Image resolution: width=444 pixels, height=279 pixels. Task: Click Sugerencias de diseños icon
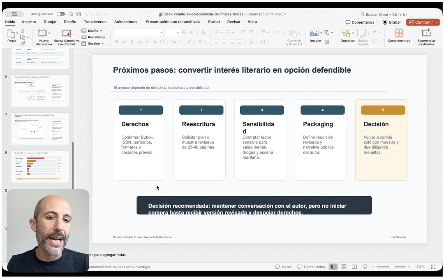point(426,33)
